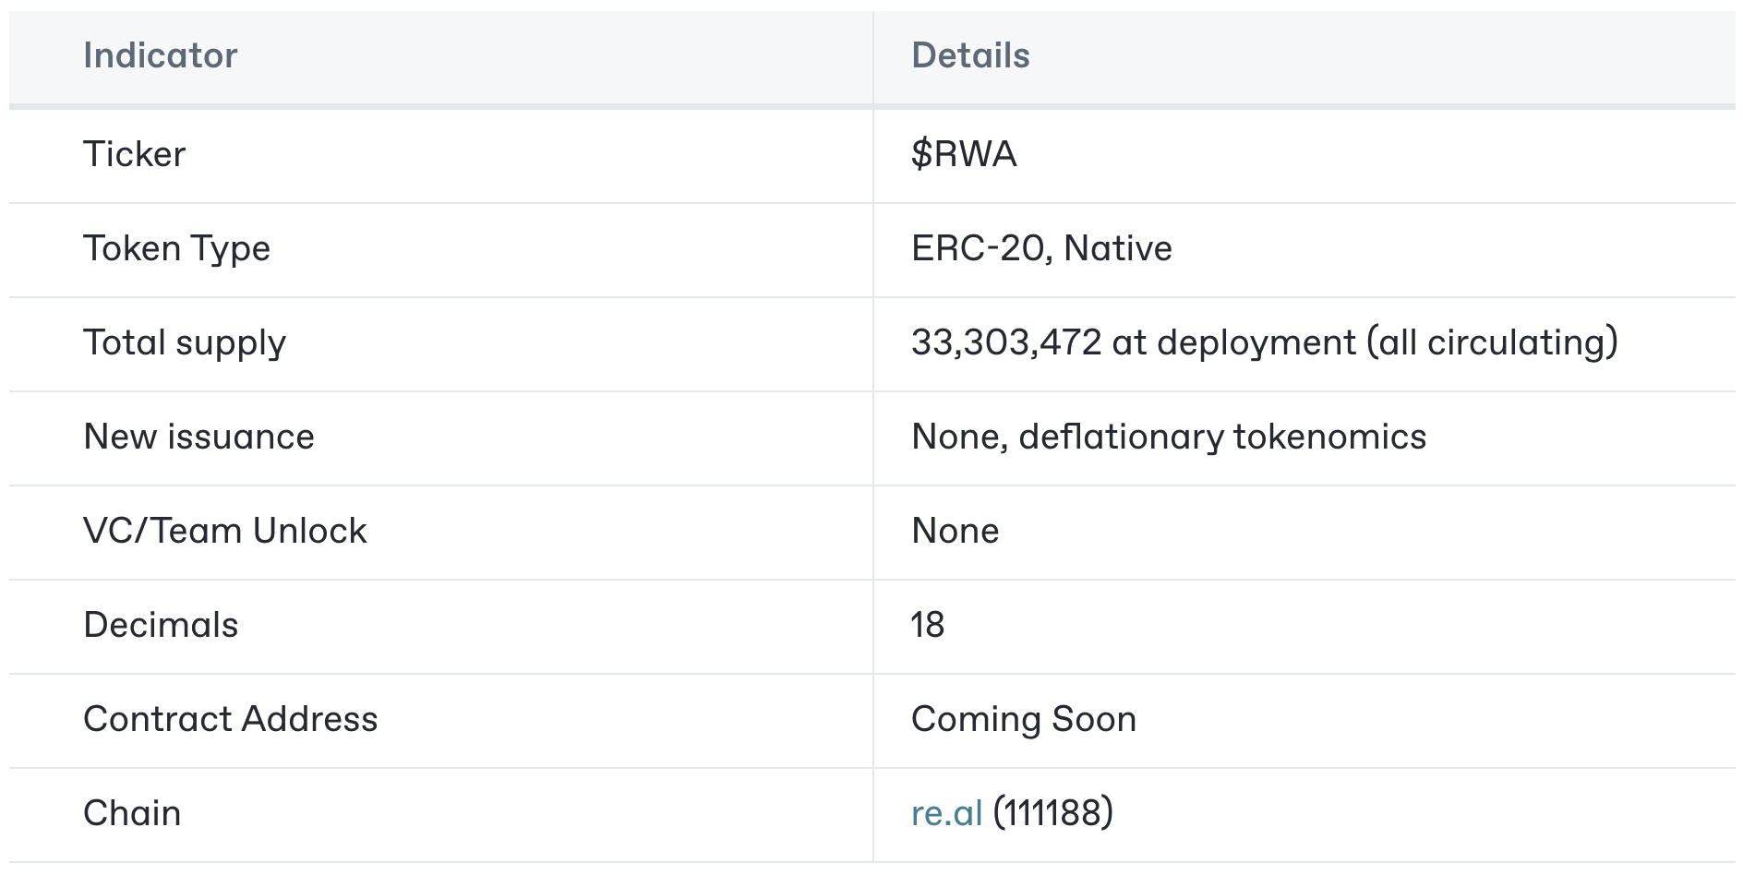This screenshot has width=1743, height=875.
Task: Click the Details column header
Action: tap(970, 55)
